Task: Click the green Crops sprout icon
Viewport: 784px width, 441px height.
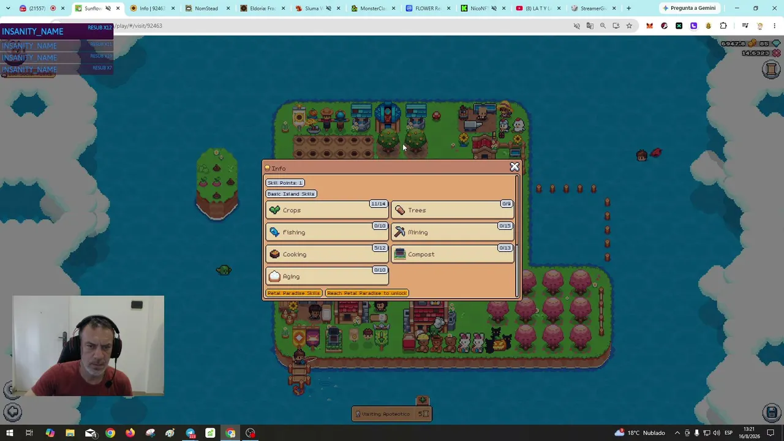Action: [274, 210]
